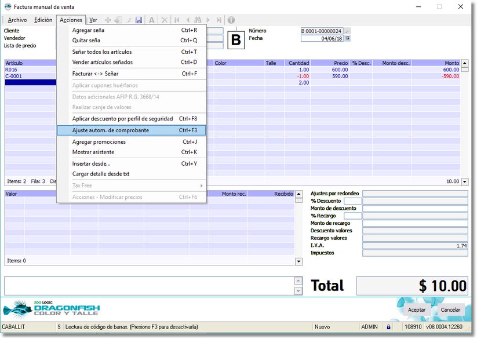This screenshot has width=477, height=339.
Task: Open the Ver menu
Action: 93,20
